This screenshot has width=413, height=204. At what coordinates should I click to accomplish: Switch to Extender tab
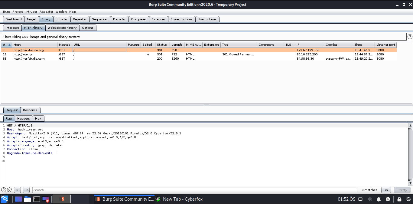[x=158, y=19]
